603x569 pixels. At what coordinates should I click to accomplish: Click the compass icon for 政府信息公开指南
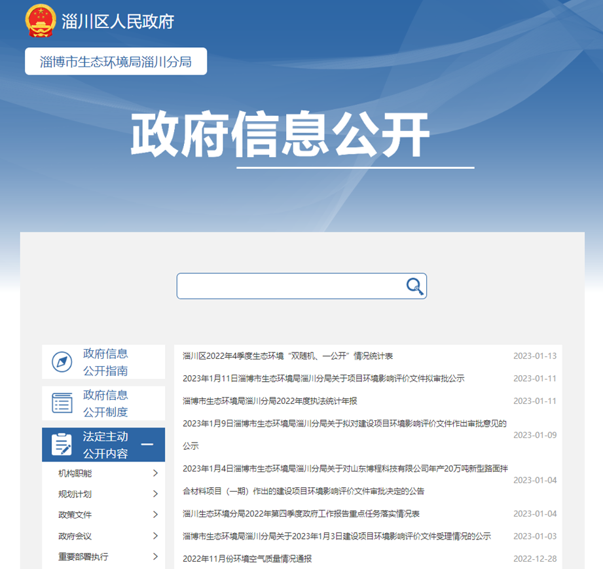pyautogui.click(x=62, y=362)
